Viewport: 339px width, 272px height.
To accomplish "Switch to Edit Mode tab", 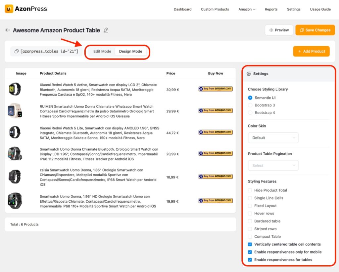I will click(x=102, y=51).
